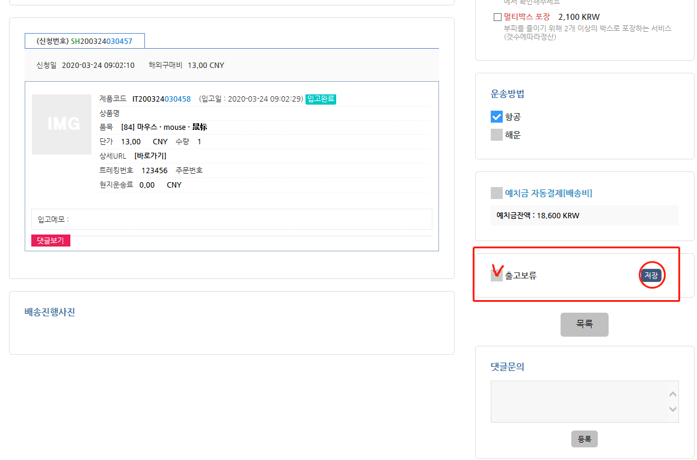The height and width of the screenshot is (460, 697).
Task: Click the 저장 save button
Action: click(x=651, y=275)
